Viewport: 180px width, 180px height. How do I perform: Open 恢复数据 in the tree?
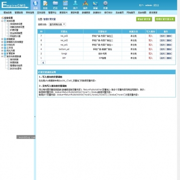click(14, 63)
